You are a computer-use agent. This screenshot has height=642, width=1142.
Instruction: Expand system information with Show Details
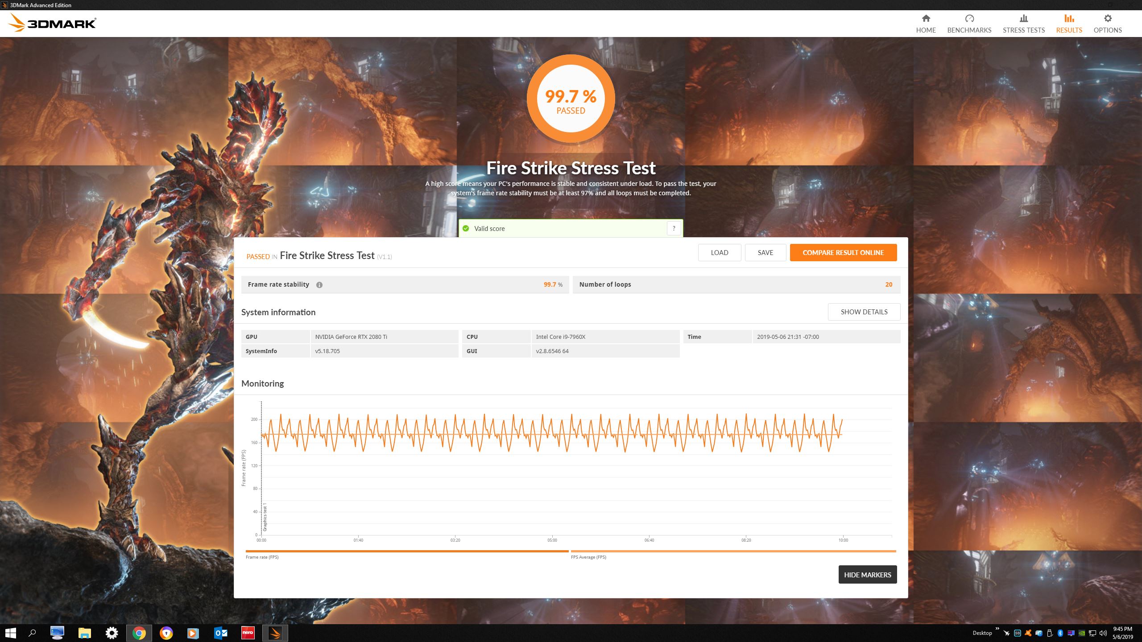[x=864, y=312]
